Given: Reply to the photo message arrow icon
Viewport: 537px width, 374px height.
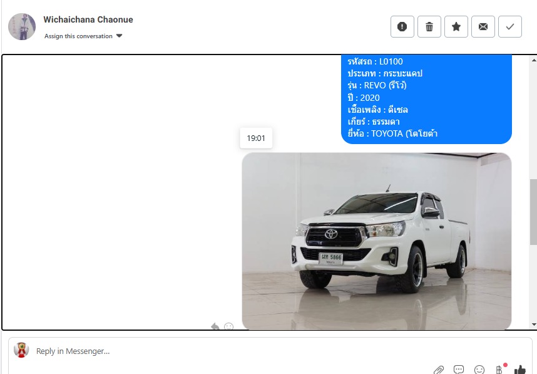Looking at the screenshot, I should coord(215,326).
